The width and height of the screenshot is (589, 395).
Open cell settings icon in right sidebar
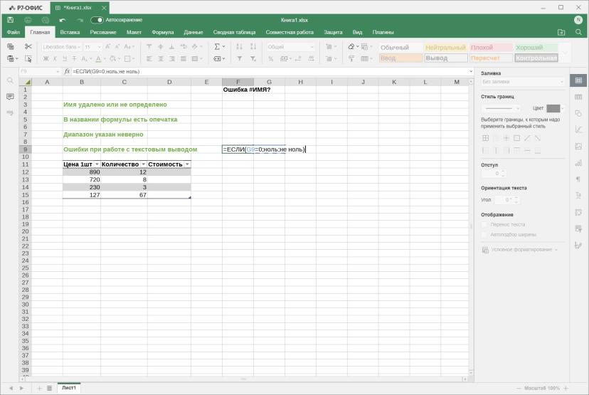(578, 80)
